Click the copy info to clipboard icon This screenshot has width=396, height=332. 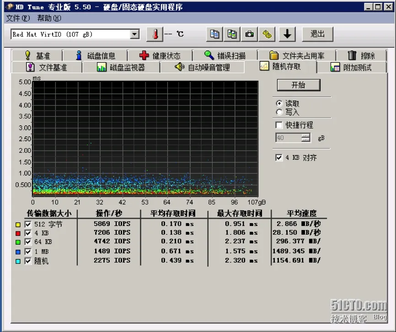coord(214,34)
